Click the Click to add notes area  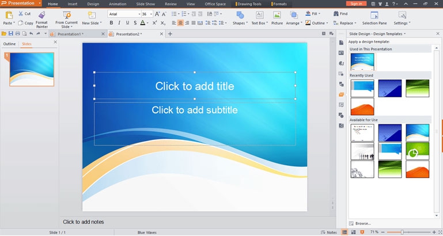click(84, 222)
